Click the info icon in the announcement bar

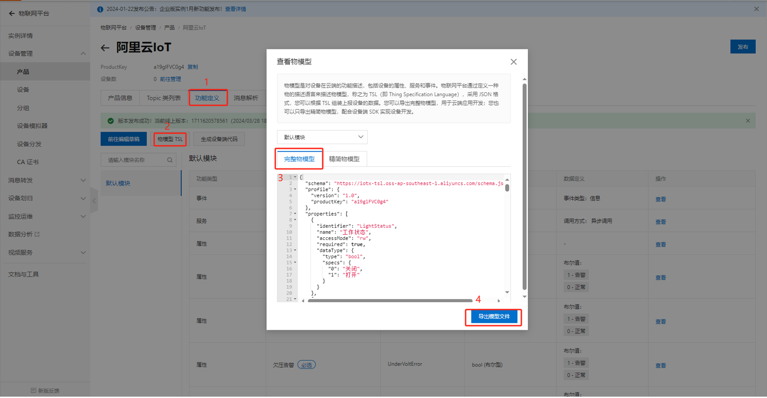click(x=100, y=9)
